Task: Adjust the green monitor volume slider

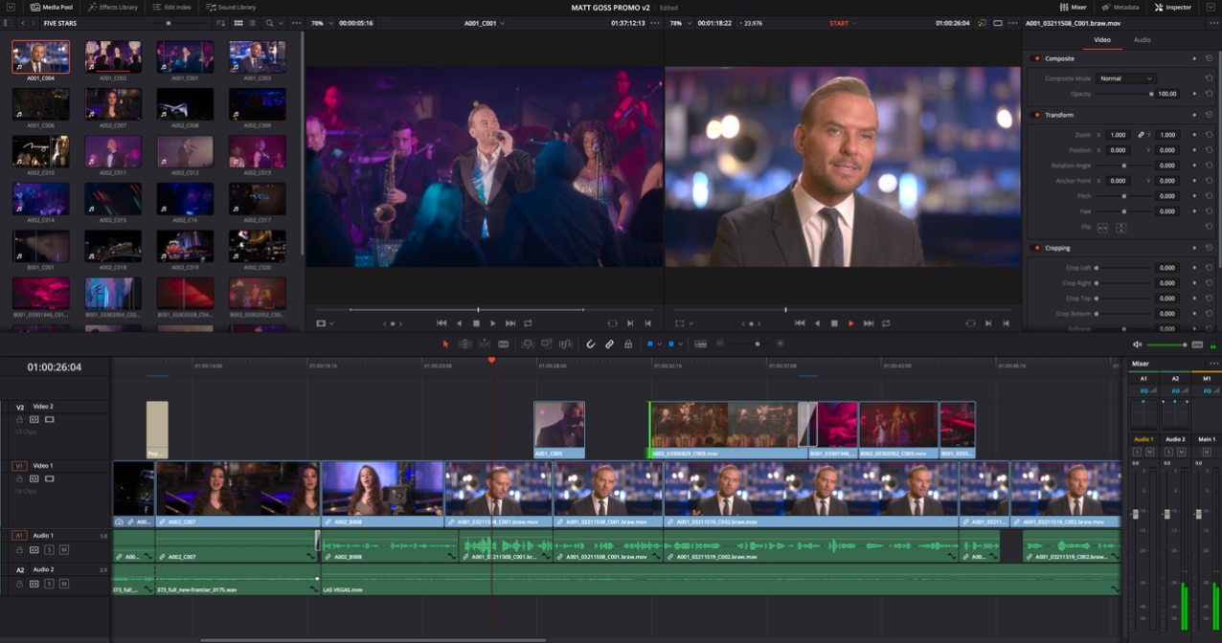Action: point(1165,344)
